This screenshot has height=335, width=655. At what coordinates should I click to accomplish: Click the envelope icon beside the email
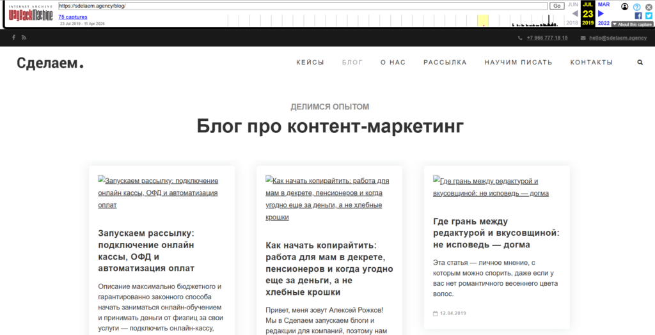583,38
